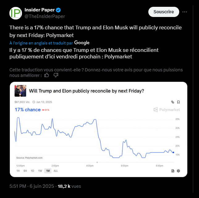199x198 pixels.
Task: Click the Google translation attribution logo
Action: point(82,43)
